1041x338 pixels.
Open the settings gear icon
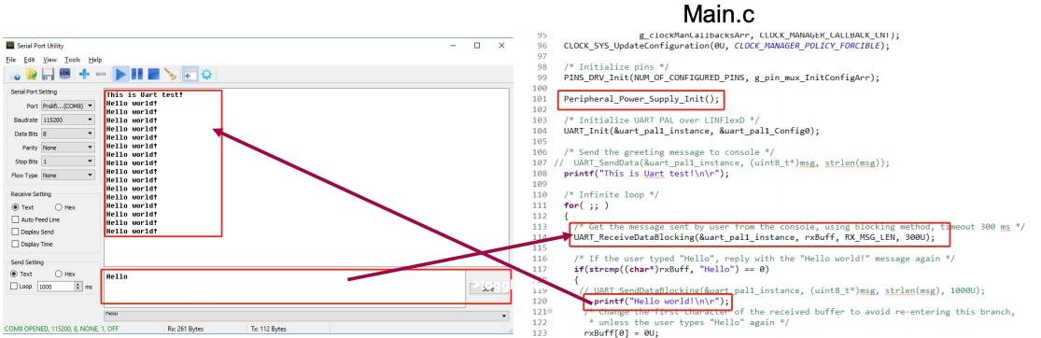tap(206, 74)
